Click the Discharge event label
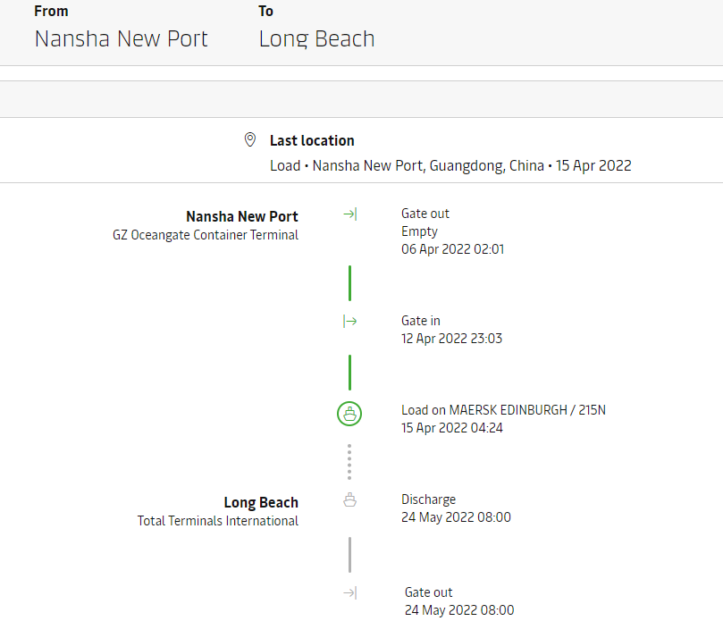This screenshot has width=723, height=621. [x=428, y=499]
